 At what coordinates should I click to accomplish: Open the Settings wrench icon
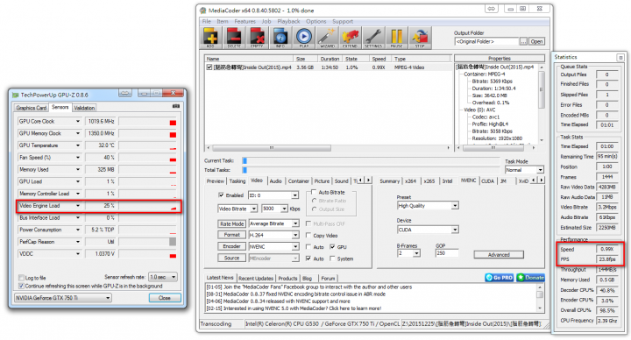(x=373, y=38)
